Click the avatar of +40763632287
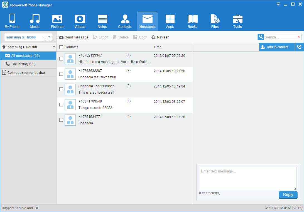 coord(70,74)
